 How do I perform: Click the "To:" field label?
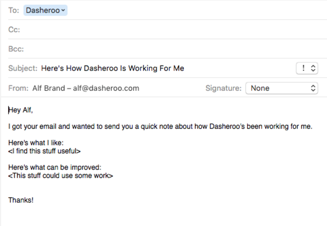[14, 11]
